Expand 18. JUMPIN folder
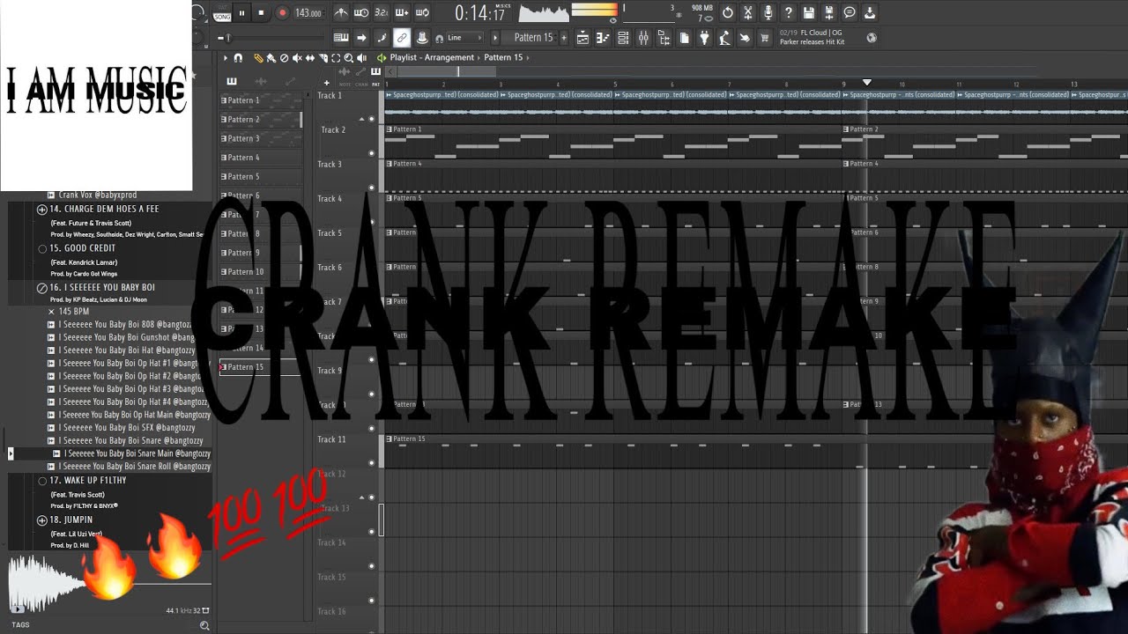Image resolution: width=1128 pixels, height=634 pixels. [41, 520]
